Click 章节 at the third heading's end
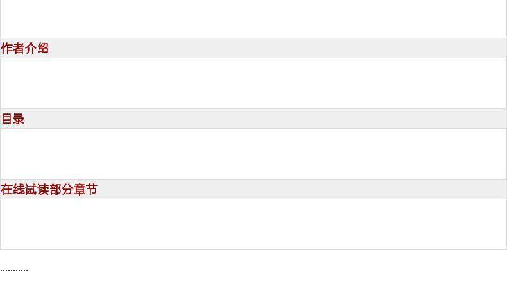Image resolution: width=507 pixels, height=284 pixels. [x=85, y=190]
